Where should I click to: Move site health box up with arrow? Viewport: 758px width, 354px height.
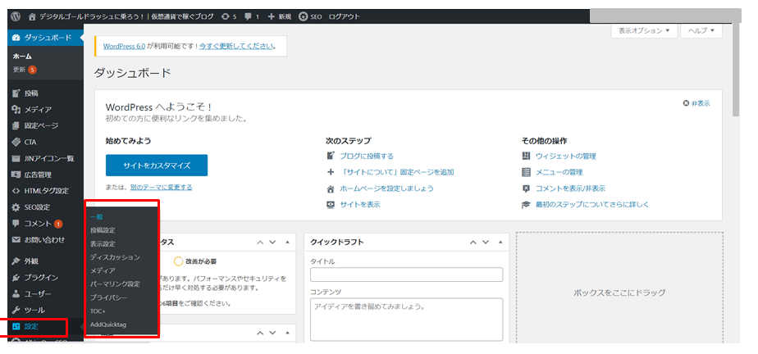[x=261, y=242]
